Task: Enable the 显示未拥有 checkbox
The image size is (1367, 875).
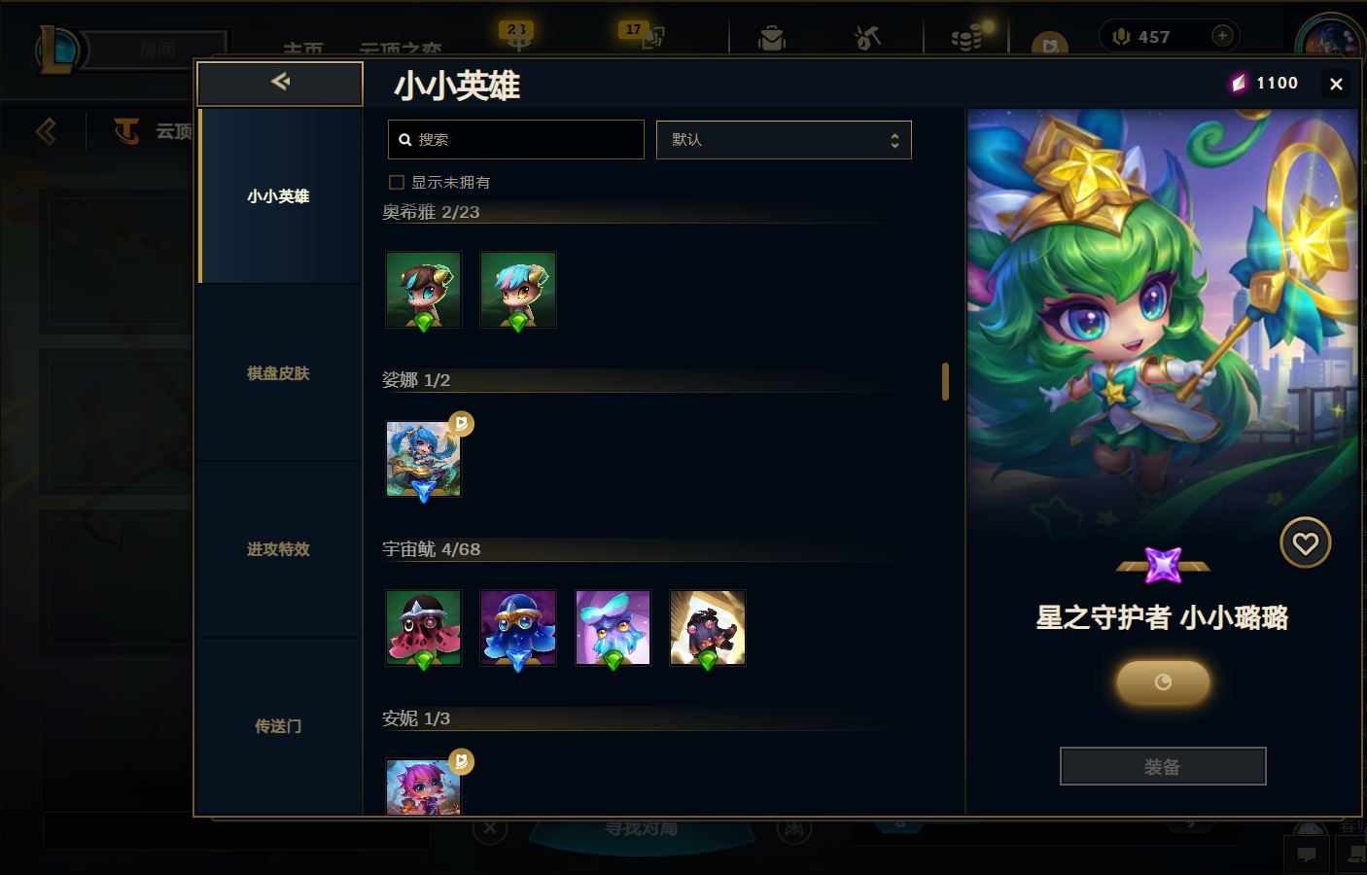Action: tap(397, 182)
